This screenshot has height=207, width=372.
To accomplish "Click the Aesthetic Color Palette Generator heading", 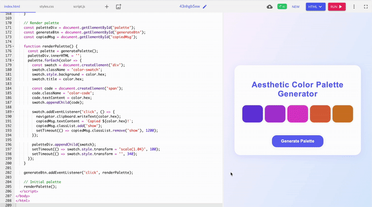I will point(298,89).
